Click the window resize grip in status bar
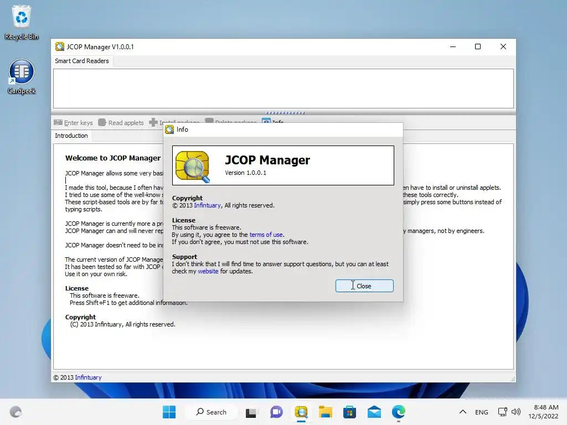This screenshot has width=567, height=425. 512,379
